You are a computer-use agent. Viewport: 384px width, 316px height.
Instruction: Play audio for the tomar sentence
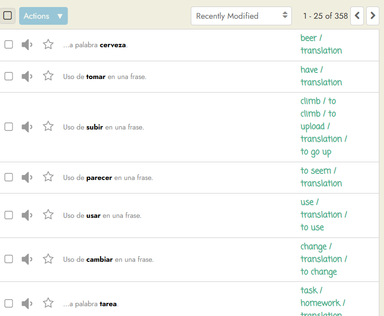click(x=27, y=76)
